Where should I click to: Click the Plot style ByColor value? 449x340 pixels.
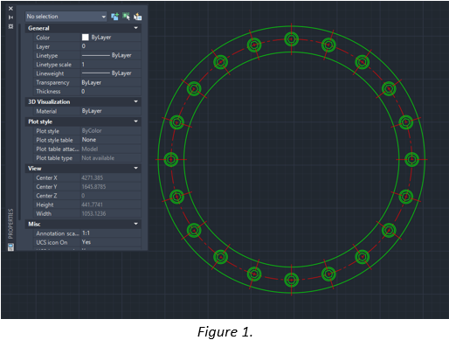point(111,131)
